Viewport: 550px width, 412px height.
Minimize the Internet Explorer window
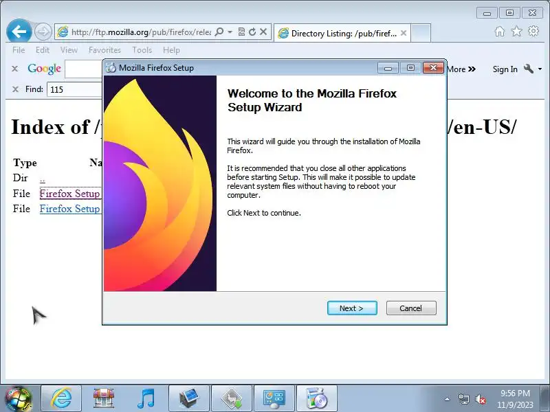click(x=487, y=13)
